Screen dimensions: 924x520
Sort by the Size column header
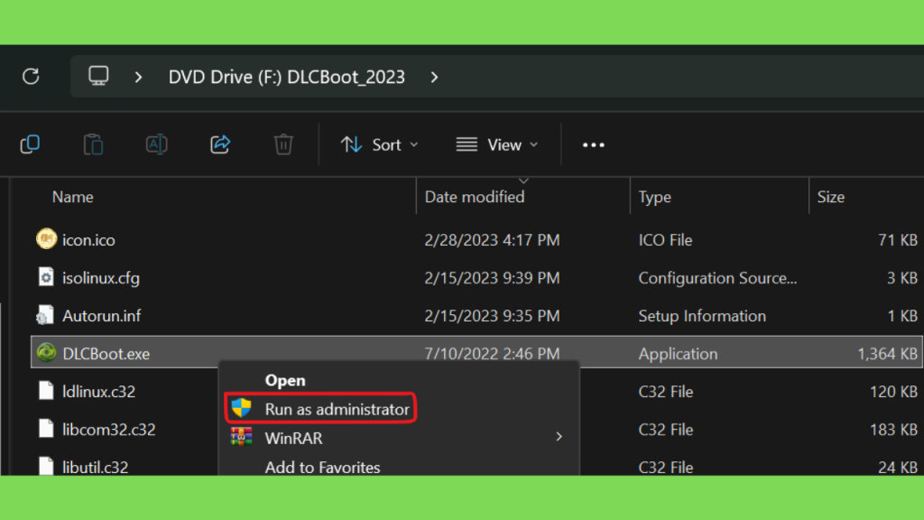[x=831, y=197]
